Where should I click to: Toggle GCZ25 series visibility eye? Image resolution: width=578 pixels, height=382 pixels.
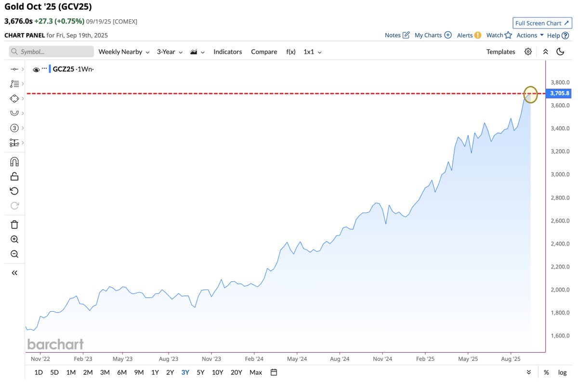coord(36,69)
